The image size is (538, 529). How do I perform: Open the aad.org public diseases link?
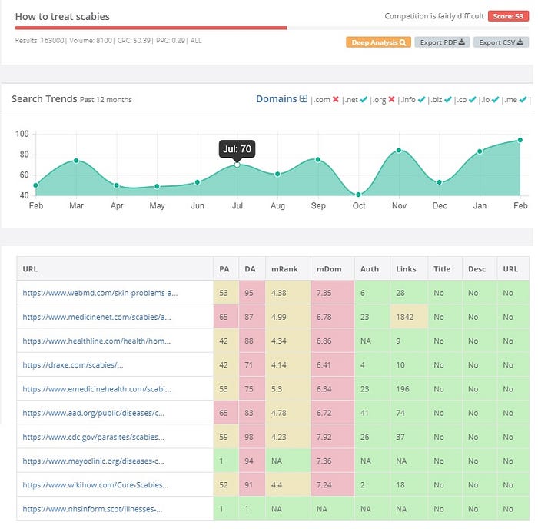tap(93, 413)
